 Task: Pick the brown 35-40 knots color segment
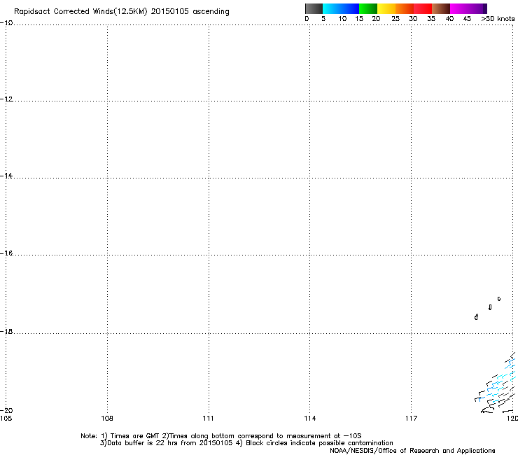click(x=441, y=8)
